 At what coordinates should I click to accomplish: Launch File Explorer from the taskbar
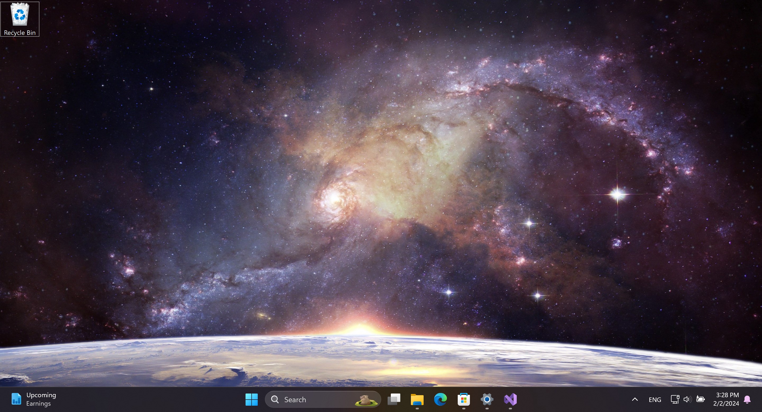point(417,399)
